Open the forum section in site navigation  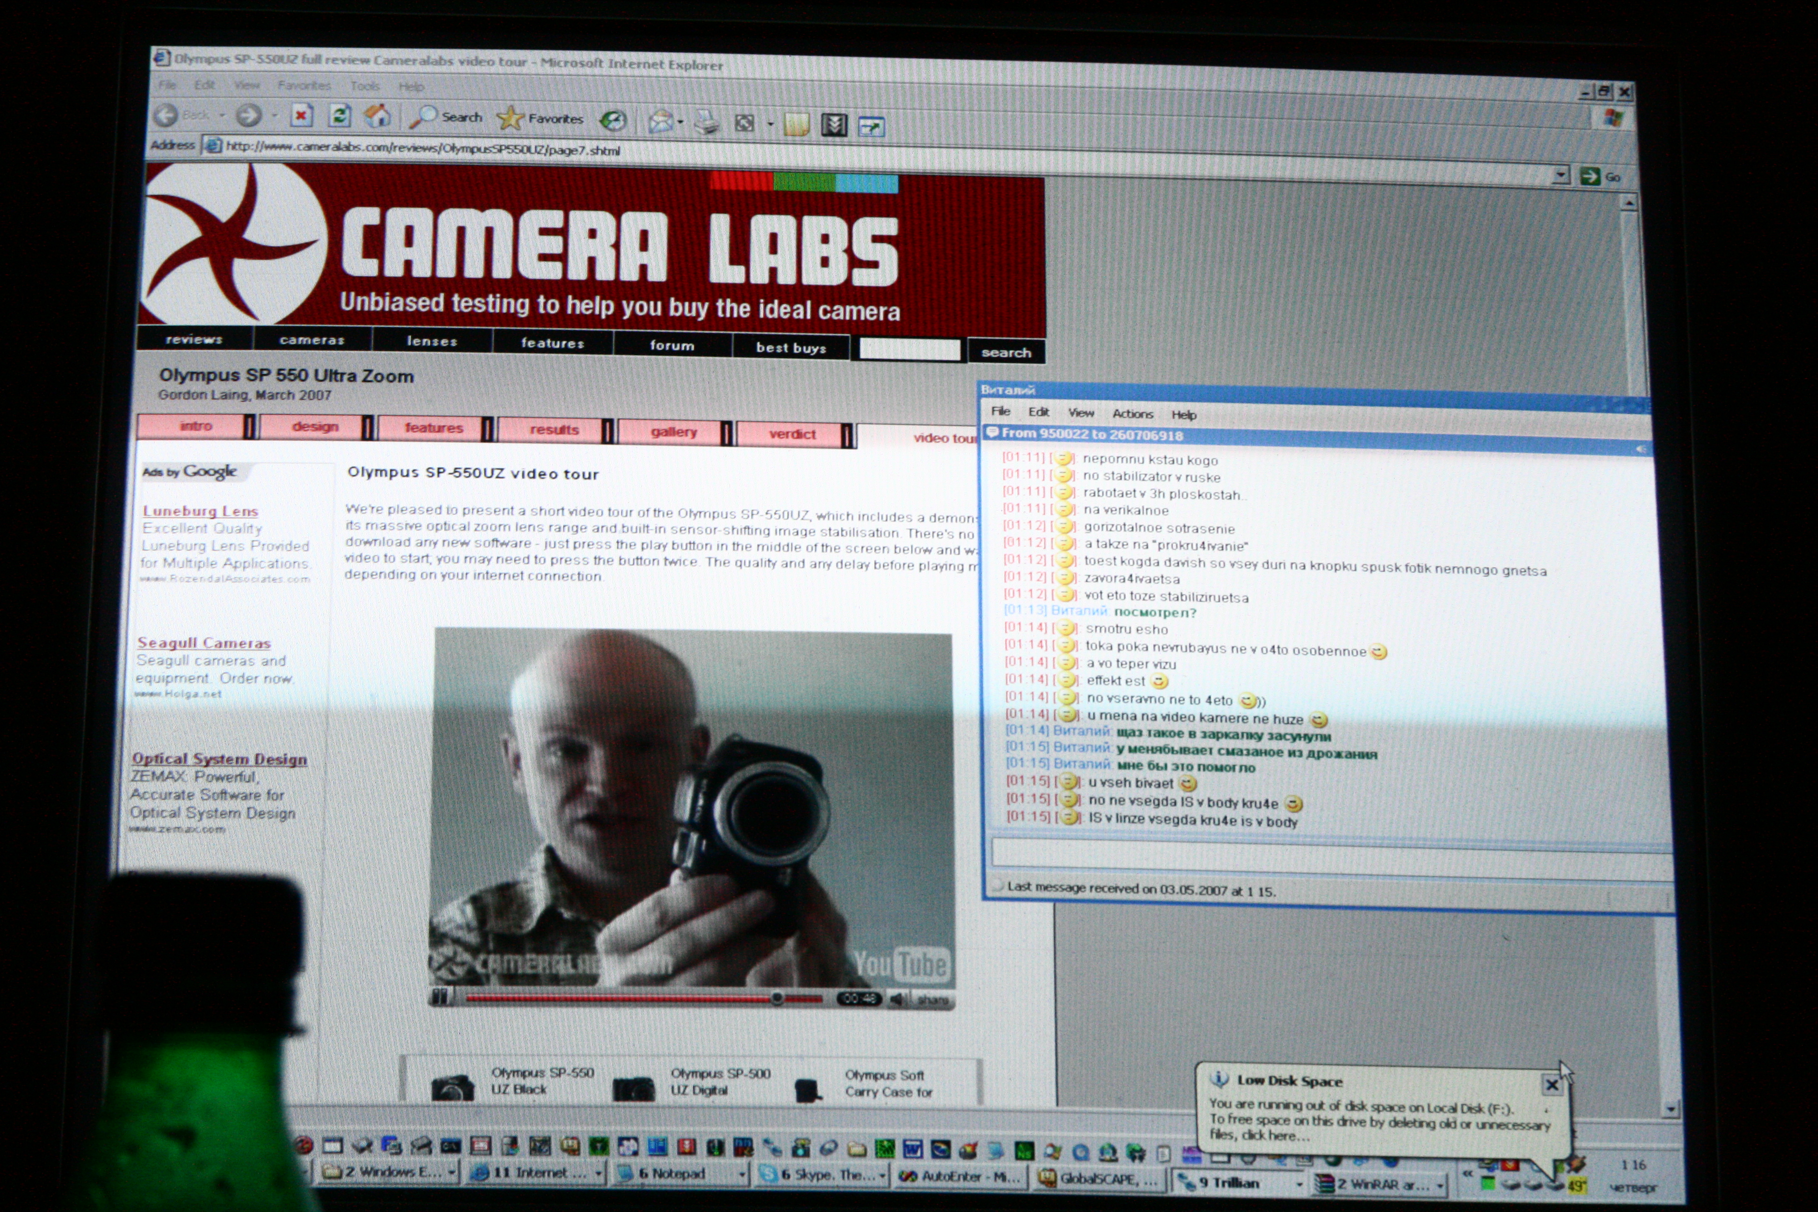coord(672,345)
